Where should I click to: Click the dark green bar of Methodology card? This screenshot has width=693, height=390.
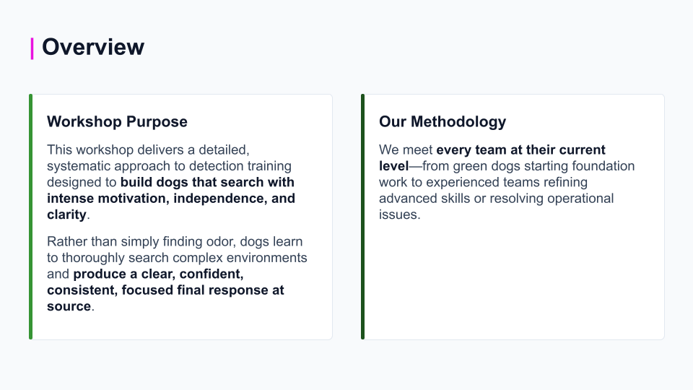[363, 217]
